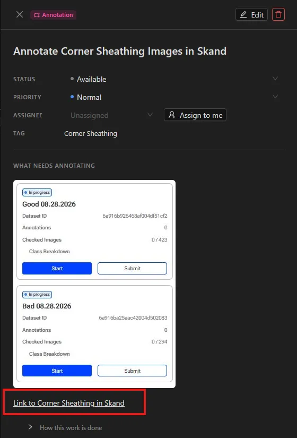Select the Normal priority value

[89, 97]
